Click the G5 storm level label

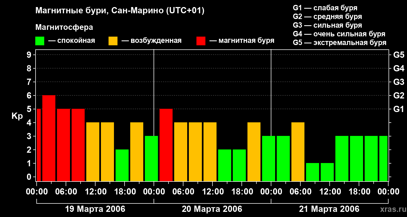tap(399, 55)
